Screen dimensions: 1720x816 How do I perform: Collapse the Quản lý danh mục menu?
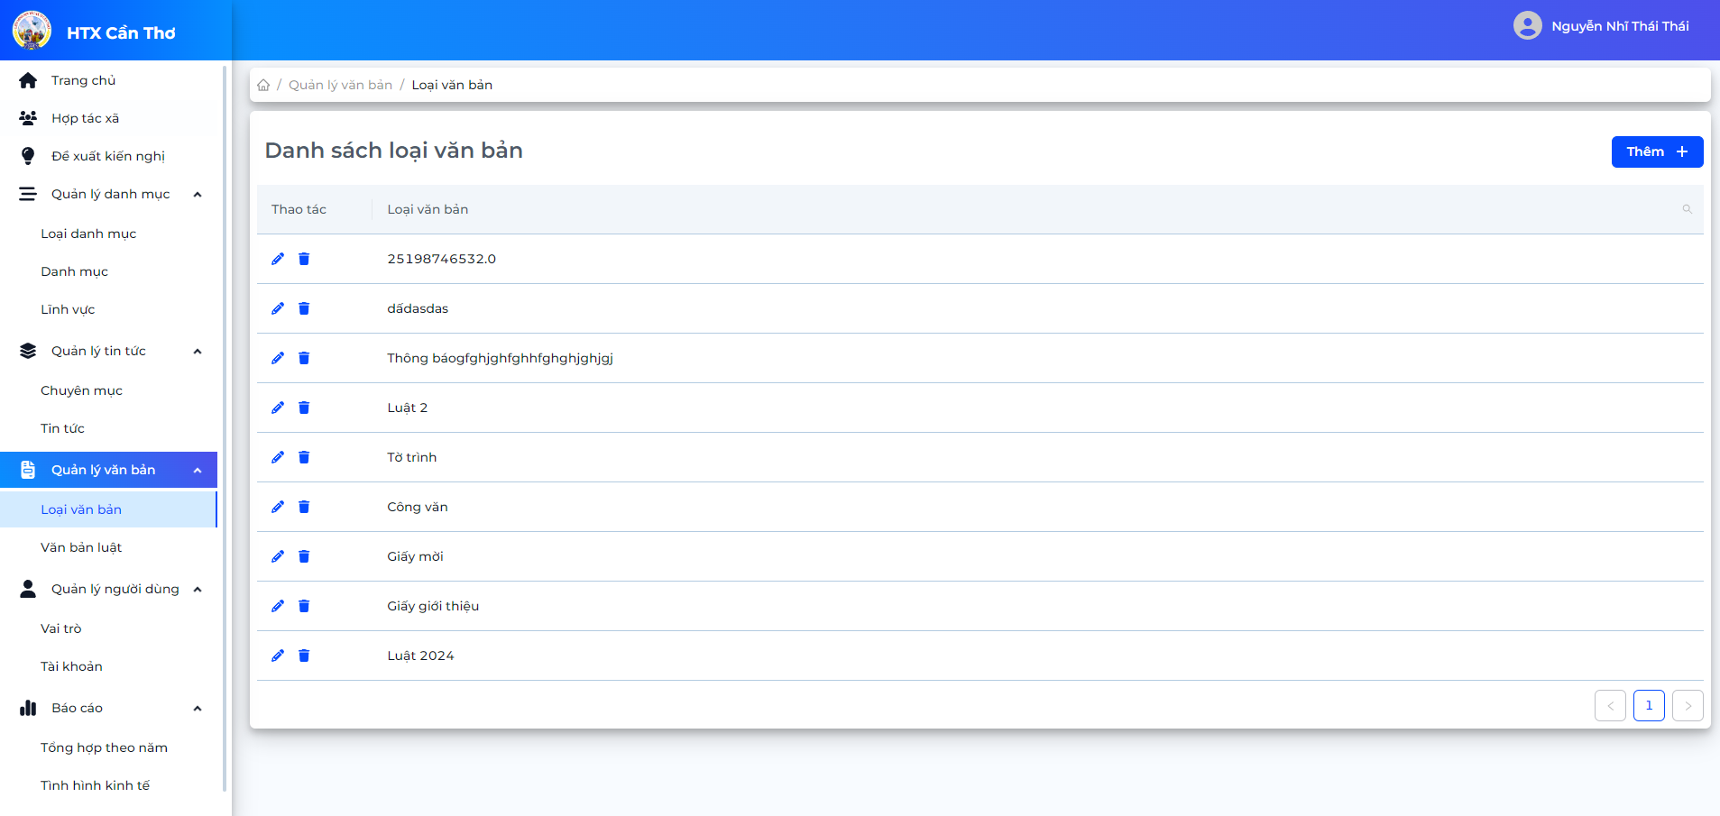coord(198,195)
